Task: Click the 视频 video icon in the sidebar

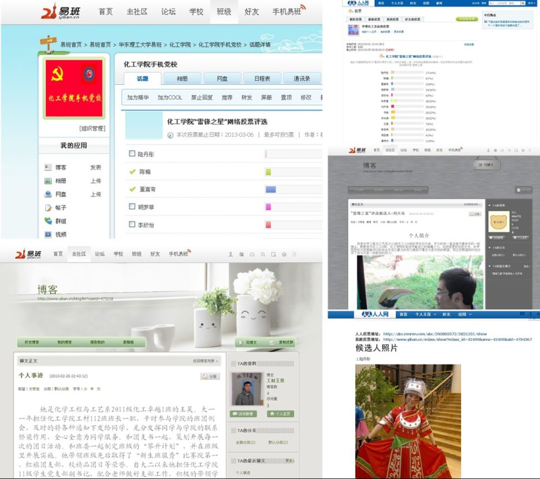Action: point(48,234)
